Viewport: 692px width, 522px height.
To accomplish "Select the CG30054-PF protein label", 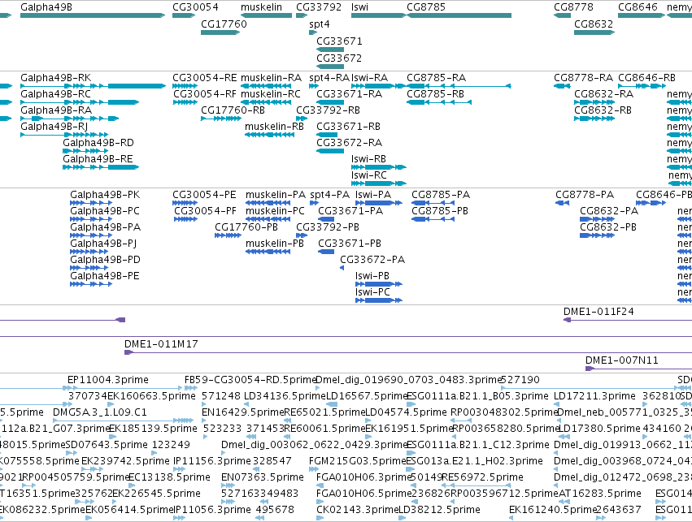I will point(205,211).
